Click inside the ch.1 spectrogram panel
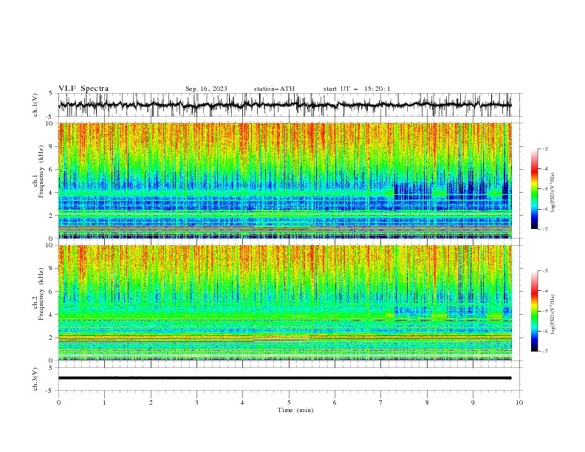The width and height of the screenshot is (585, 452). pyautogui.click(x=285, y=180)
